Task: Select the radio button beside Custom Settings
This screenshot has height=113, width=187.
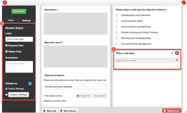Action: (x=6, y=95)
